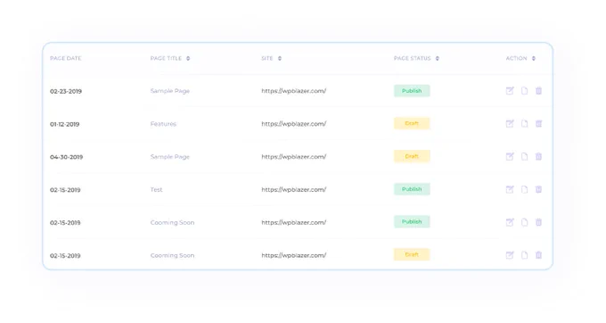Screen dimensions: 606x323
Task: Click the wpblazer.com URL in 04-30-2019 row
Action: point(294,157)
